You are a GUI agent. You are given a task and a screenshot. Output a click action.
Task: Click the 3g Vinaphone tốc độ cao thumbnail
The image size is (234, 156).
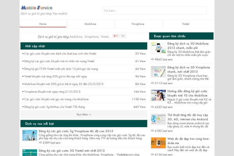click(30, 135)
